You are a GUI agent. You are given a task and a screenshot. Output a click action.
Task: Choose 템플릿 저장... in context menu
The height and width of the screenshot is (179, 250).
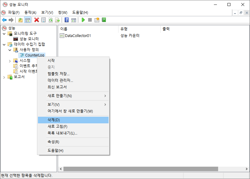point(73,74)
